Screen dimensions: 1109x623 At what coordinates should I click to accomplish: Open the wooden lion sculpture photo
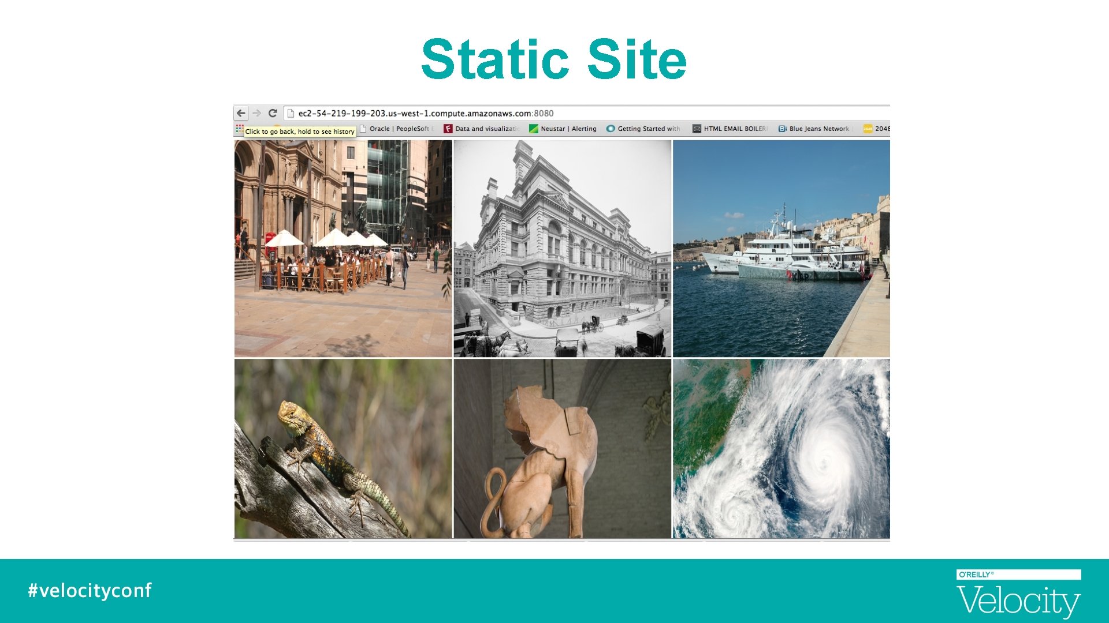coord(562,449)
